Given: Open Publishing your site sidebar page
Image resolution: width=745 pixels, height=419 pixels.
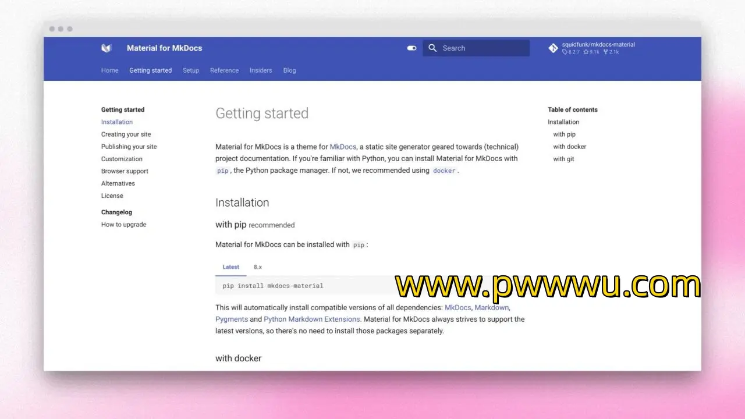Looking at the screenshot, I should tap(129, 147).
